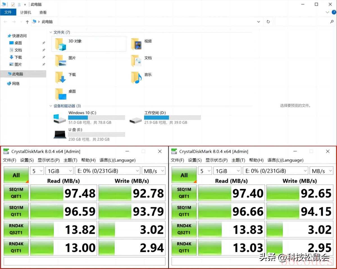
Task: Expand the ribbon with the chevron
Action: coord(327,12)
